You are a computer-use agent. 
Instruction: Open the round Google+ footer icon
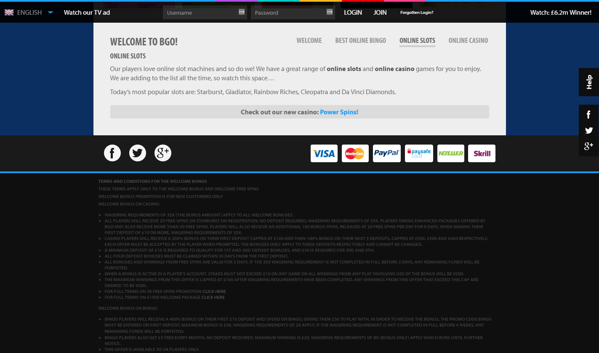pos(163,153)
